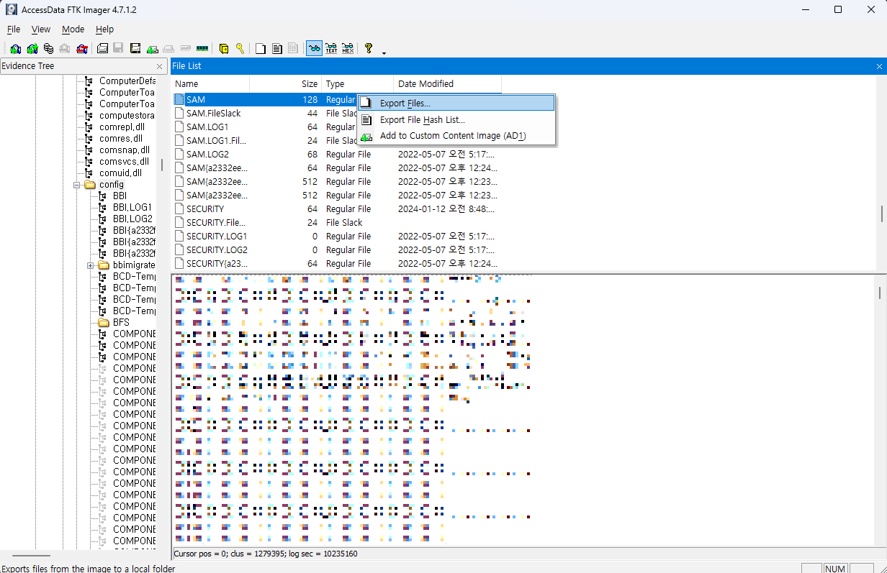The image size is (887, 573).
Task: Open the Help menu
Action: (x=104, y=29)
